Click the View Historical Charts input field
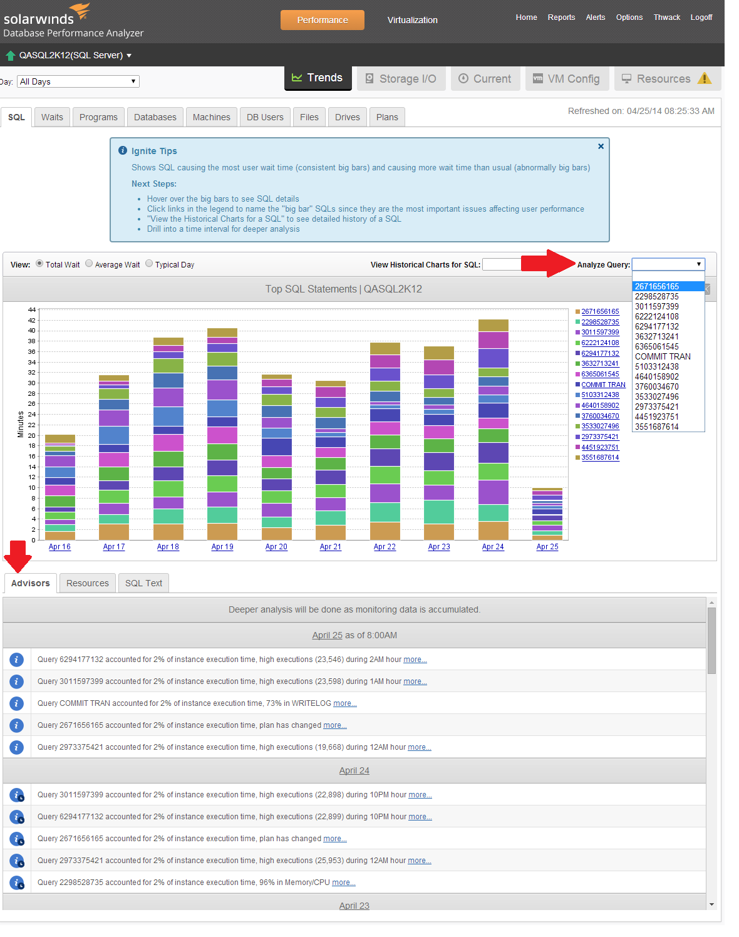Screen dimensions: 739x937 pyautogui.click(x=502, y=264)
